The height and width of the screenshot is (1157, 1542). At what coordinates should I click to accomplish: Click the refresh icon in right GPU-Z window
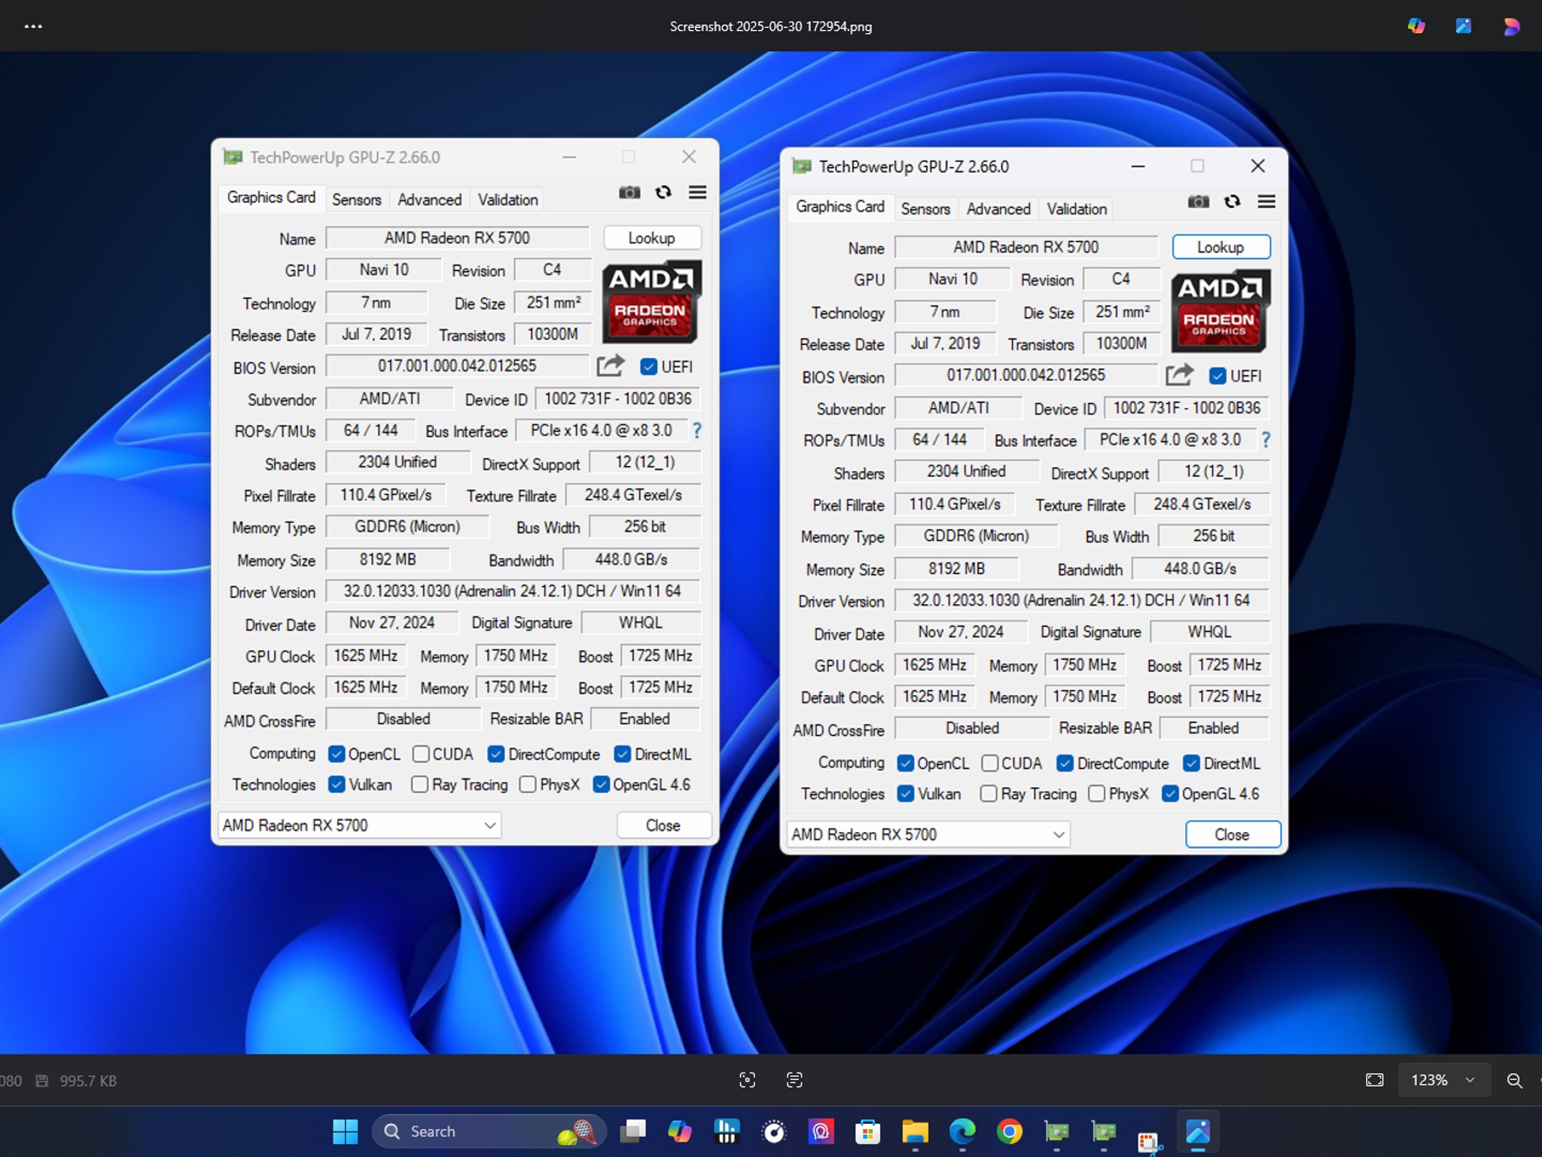(x=1233, y=202)
